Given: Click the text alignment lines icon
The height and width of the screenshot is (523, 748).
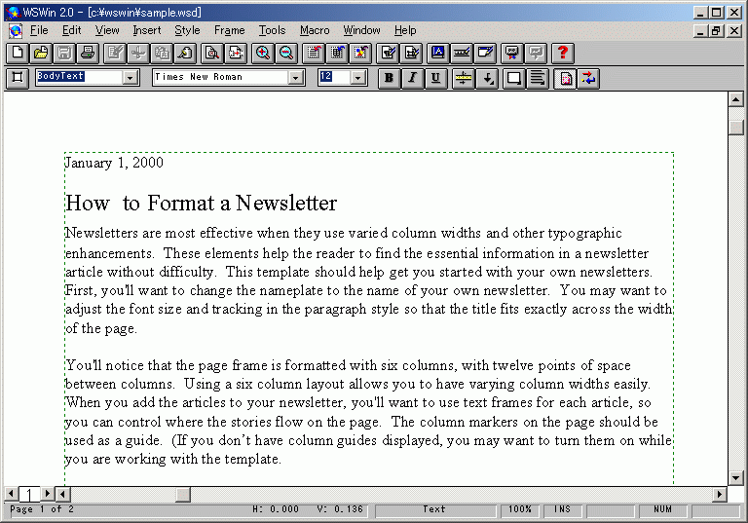Looking at the screenshot, I should point(538,78).
